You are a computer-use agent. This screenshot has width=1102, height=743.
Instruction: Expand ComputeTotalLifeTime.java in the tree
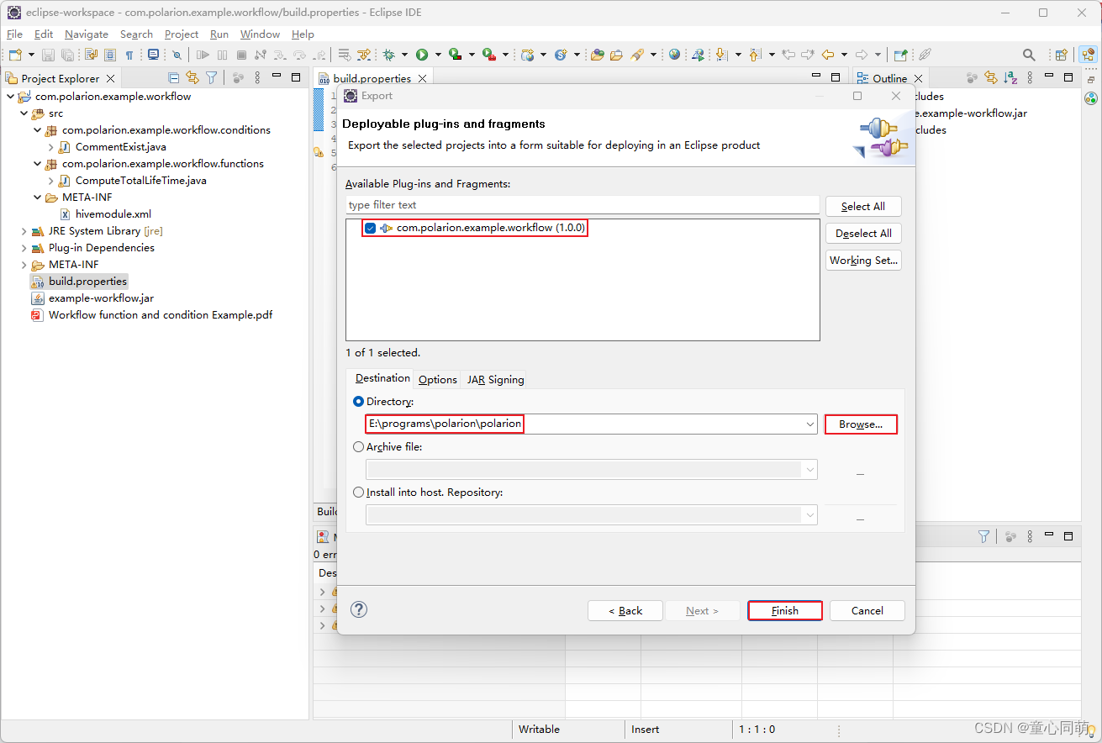pyautogui.click(x=50, y=181)
